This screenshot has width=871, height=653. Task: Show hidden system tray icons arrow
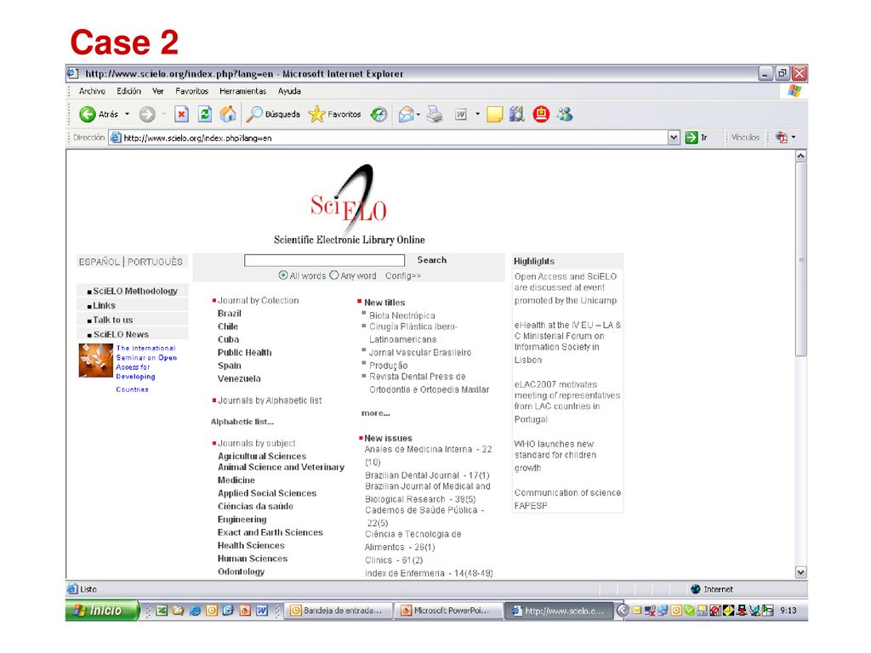pos(623,610)
